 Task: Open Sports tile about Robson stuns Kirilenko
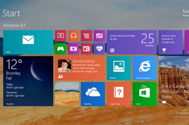click(x=171, y=42)
